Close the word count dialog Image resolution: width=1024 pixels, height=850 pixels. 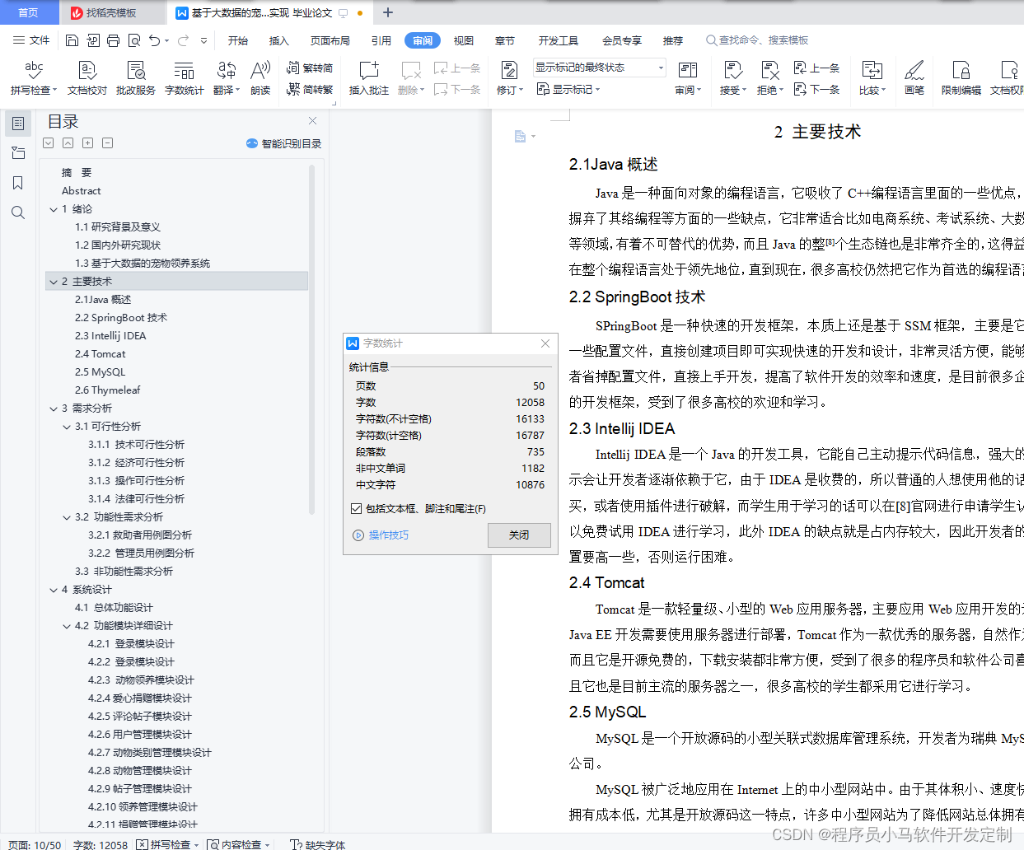(x=519, y=535)
